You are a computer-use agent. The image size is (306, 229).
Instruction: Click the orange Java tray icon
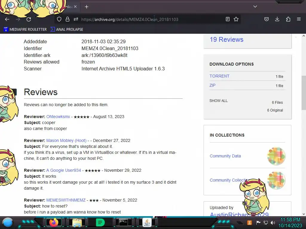(x=250, y=222)
